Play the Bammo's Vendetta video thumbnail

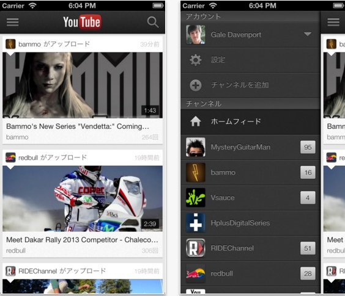point(83,85)
